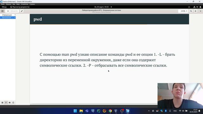Click the active VirtualBox VM taskbar icon

128,111
